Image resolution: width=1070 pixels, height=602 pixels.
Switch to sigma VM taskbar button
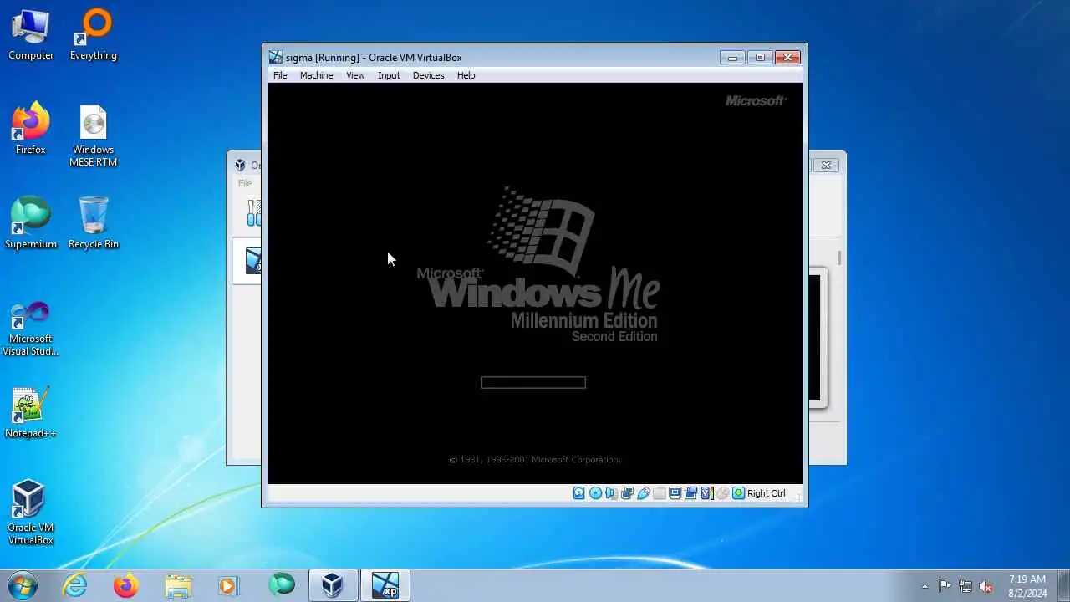click(x=385, y=585)
